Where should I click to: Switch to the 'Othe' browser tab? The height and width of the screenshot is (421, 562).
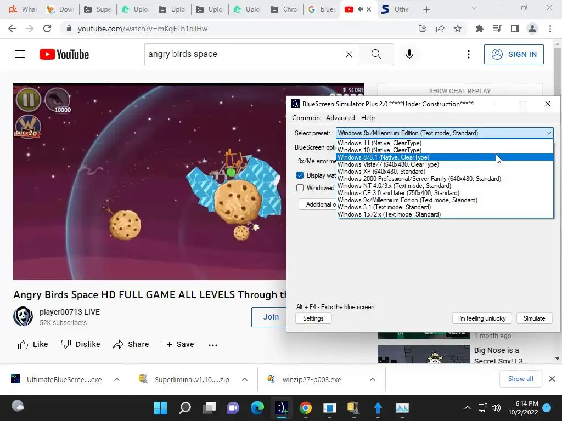(396, 9)
